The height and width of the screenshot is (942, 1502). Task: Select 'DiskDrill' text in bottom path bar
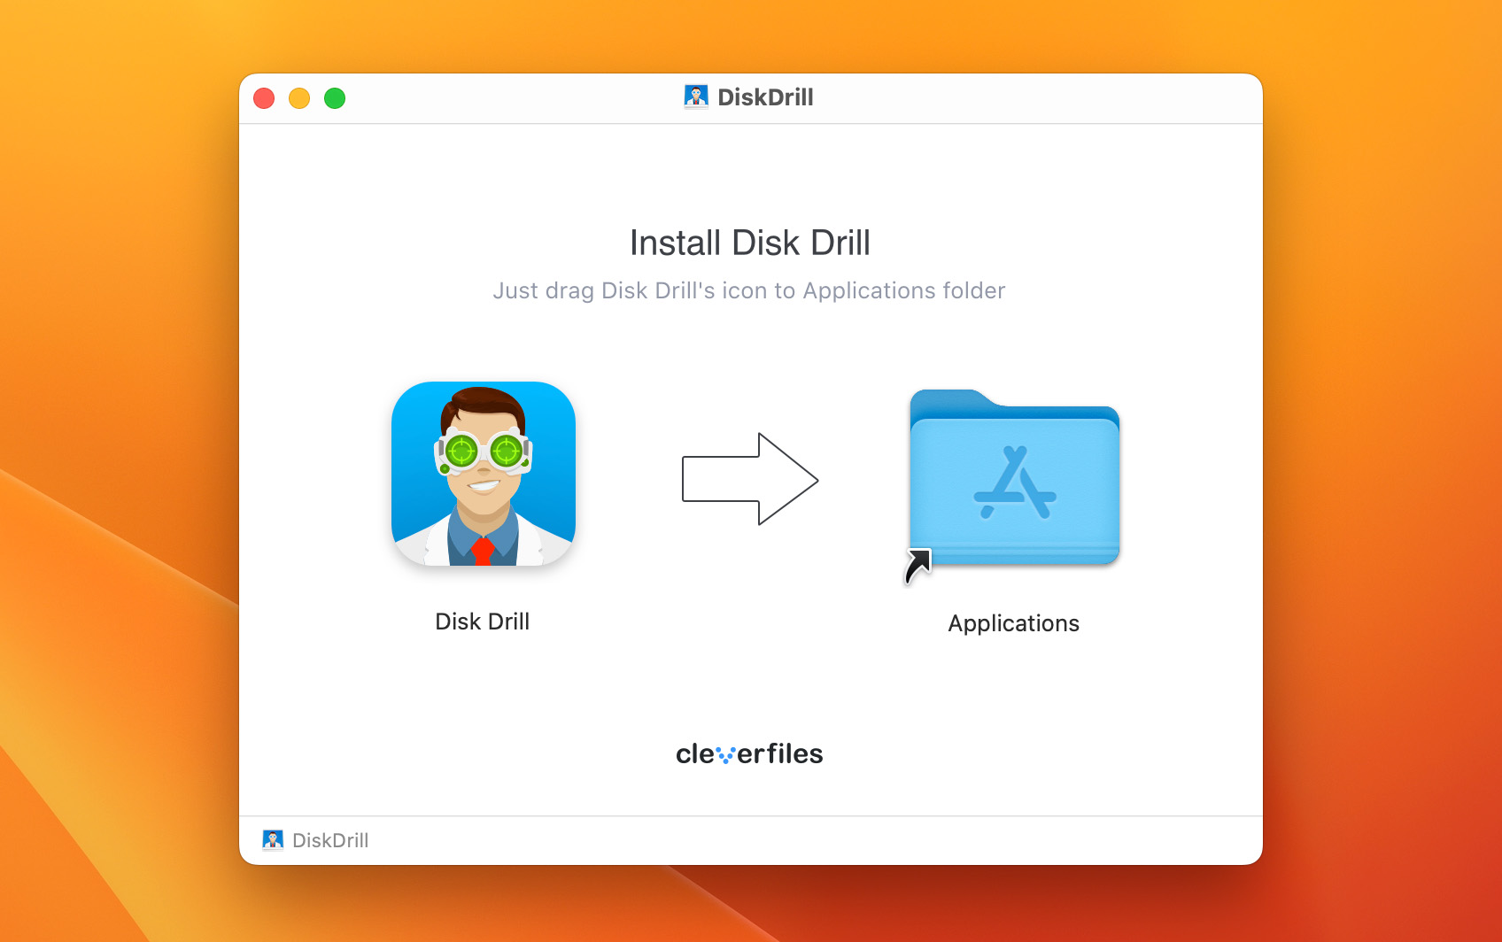pos(330,840)
